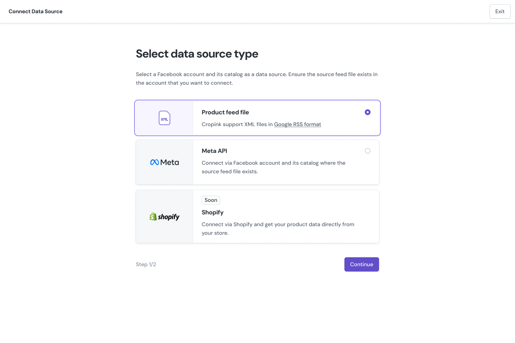Click the Shopify product data description

[x=278, y=229]
